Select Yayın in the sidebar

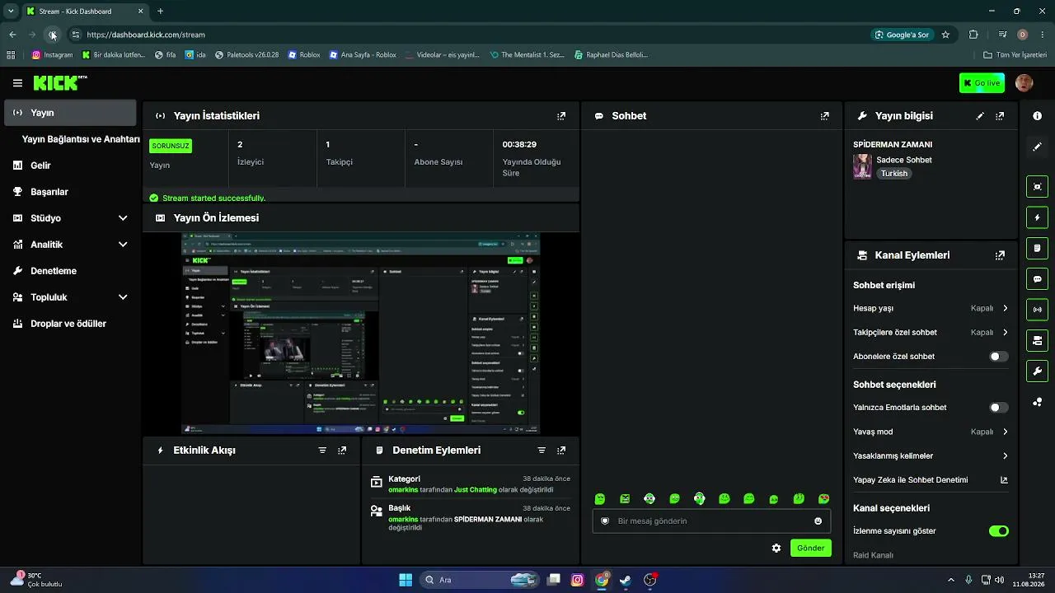pyautogui.click(x=70, y=113)
